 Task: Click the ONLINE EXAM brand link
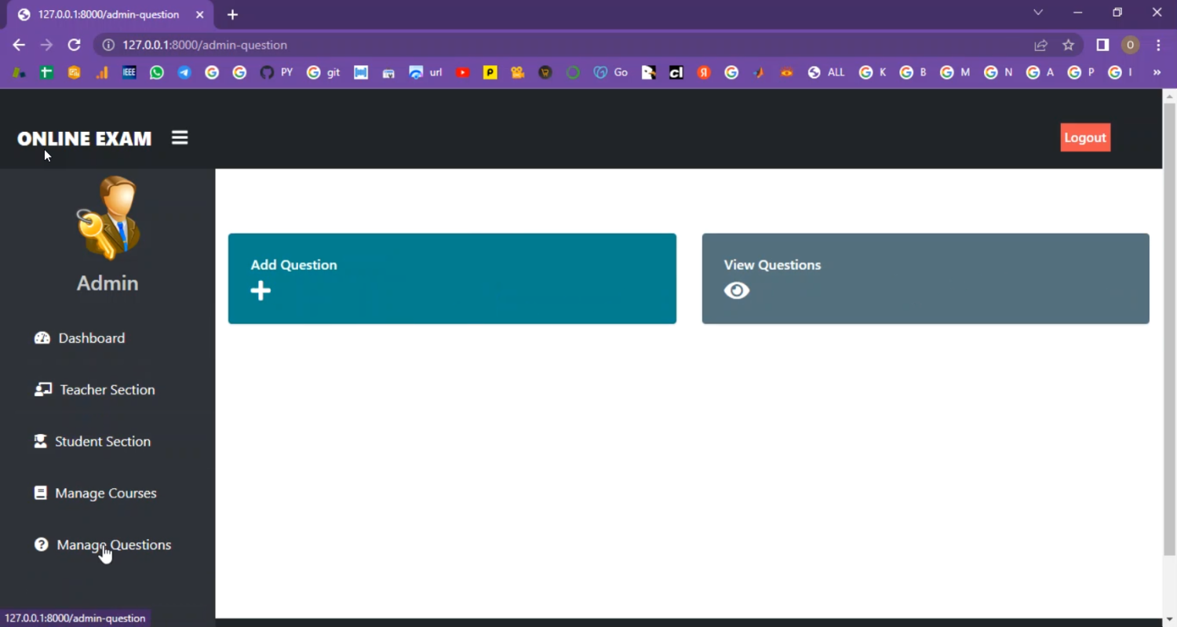[x=84, y=139]
